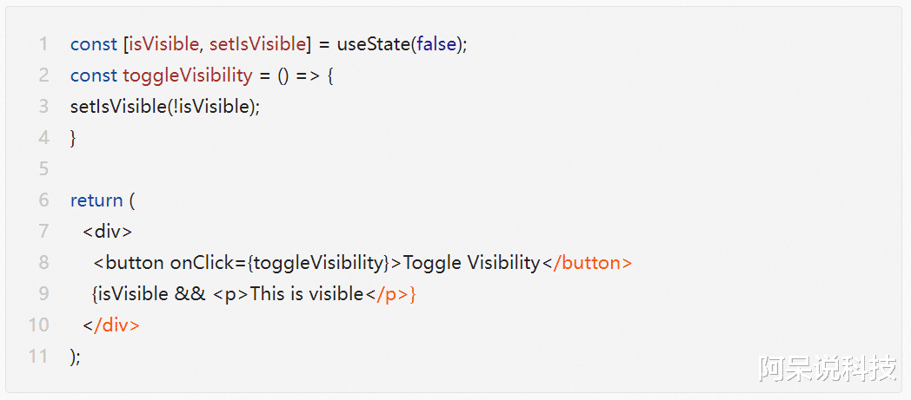Screen dimensions: 911x400
Task: Click the opening <div> tag
Action: coord(108,232)
